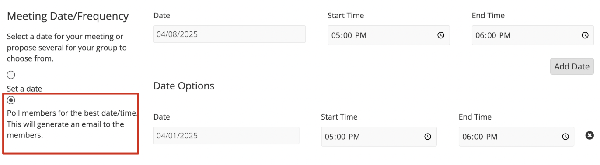600x165 pixels.
Task: Open the date field showing 04/08/2025
Action: [230, 34]
